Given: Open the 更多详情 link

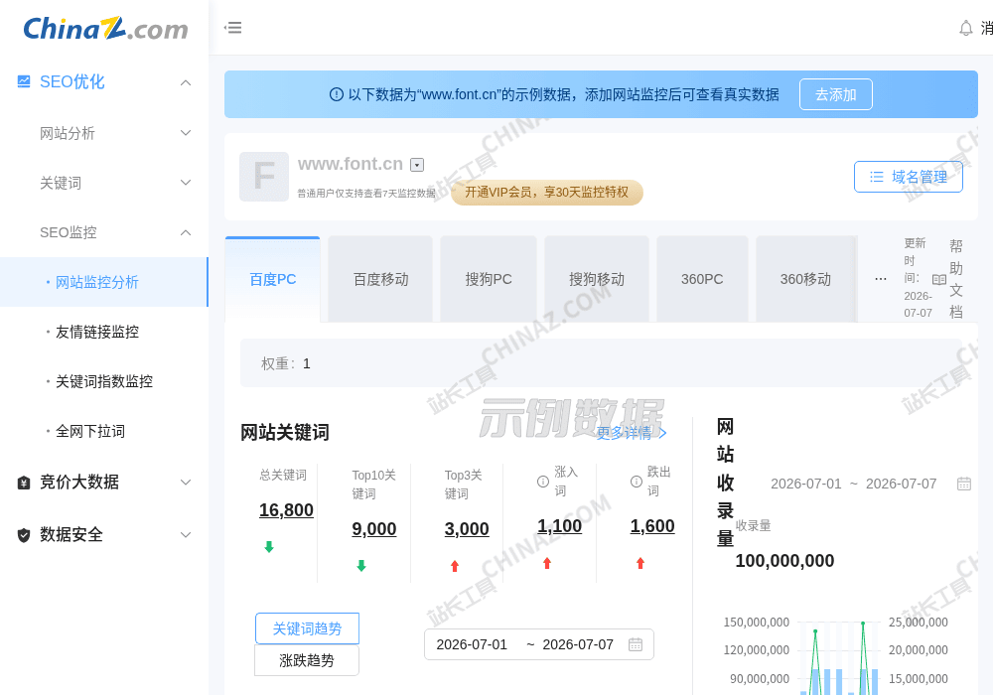Looking at the screenshot, I should click(632, 433).
